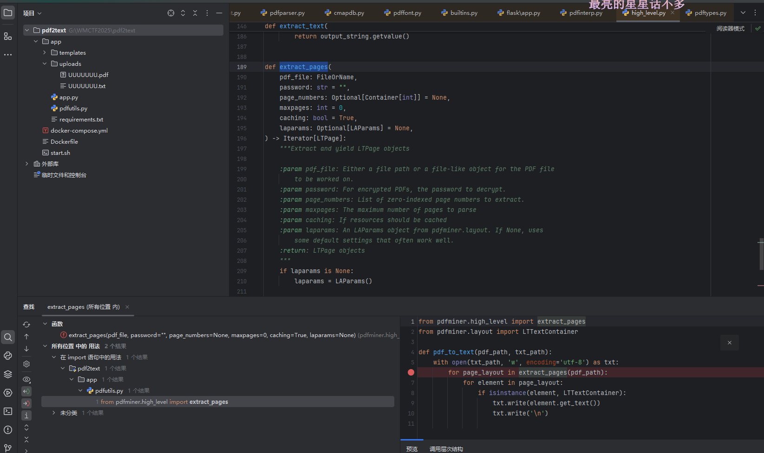Switch to cmapdb.py editor tab
The width and height of the screenshot is (764, 453).
(x=344, y=13)
